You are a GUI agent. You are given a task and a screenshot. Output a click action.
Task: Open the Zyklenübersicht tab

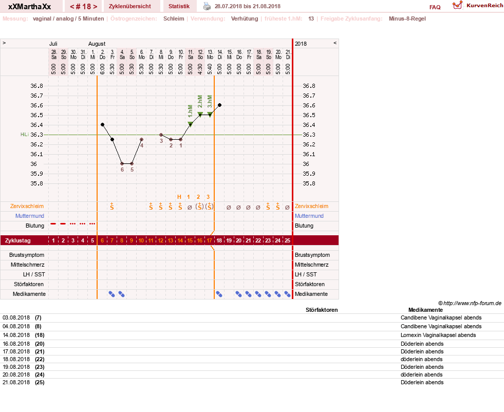(x=130, y=6)
